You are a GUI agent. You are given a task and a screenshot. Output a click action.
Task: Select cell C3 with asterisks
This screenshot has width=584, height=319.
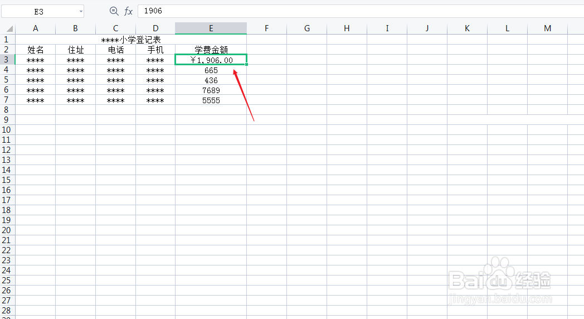[115, 60]
